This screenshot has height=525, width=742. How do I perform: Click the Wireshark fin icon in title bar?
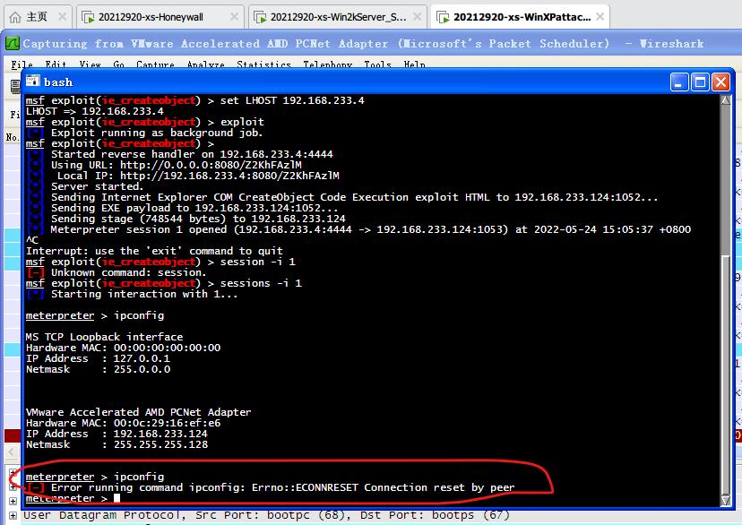[12, 44]
